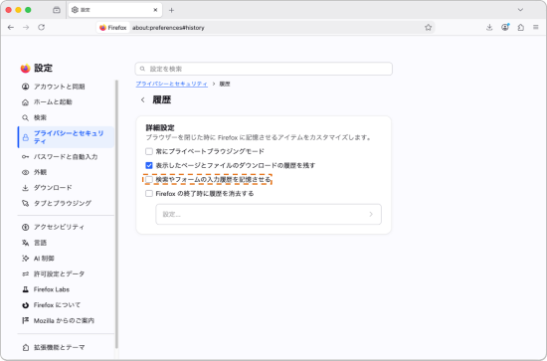Click the 許可設定とデータ arrows icon
This screenshot has width=547, height=361.
point(25,274)
